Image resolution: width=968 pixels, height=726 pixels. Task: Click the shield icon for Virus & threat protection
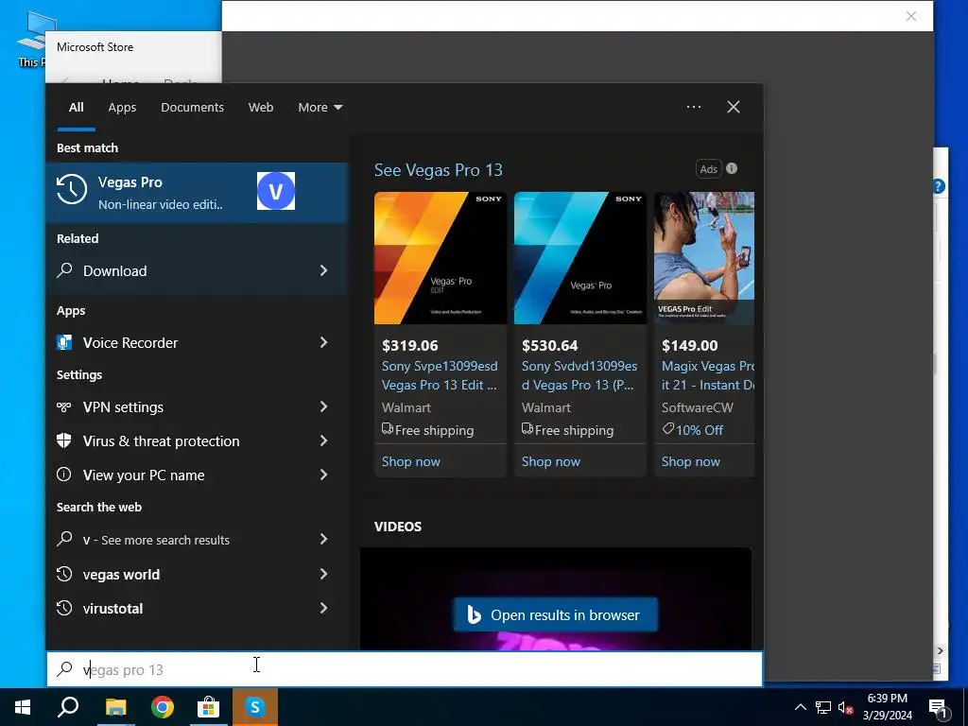click(64, 441)
